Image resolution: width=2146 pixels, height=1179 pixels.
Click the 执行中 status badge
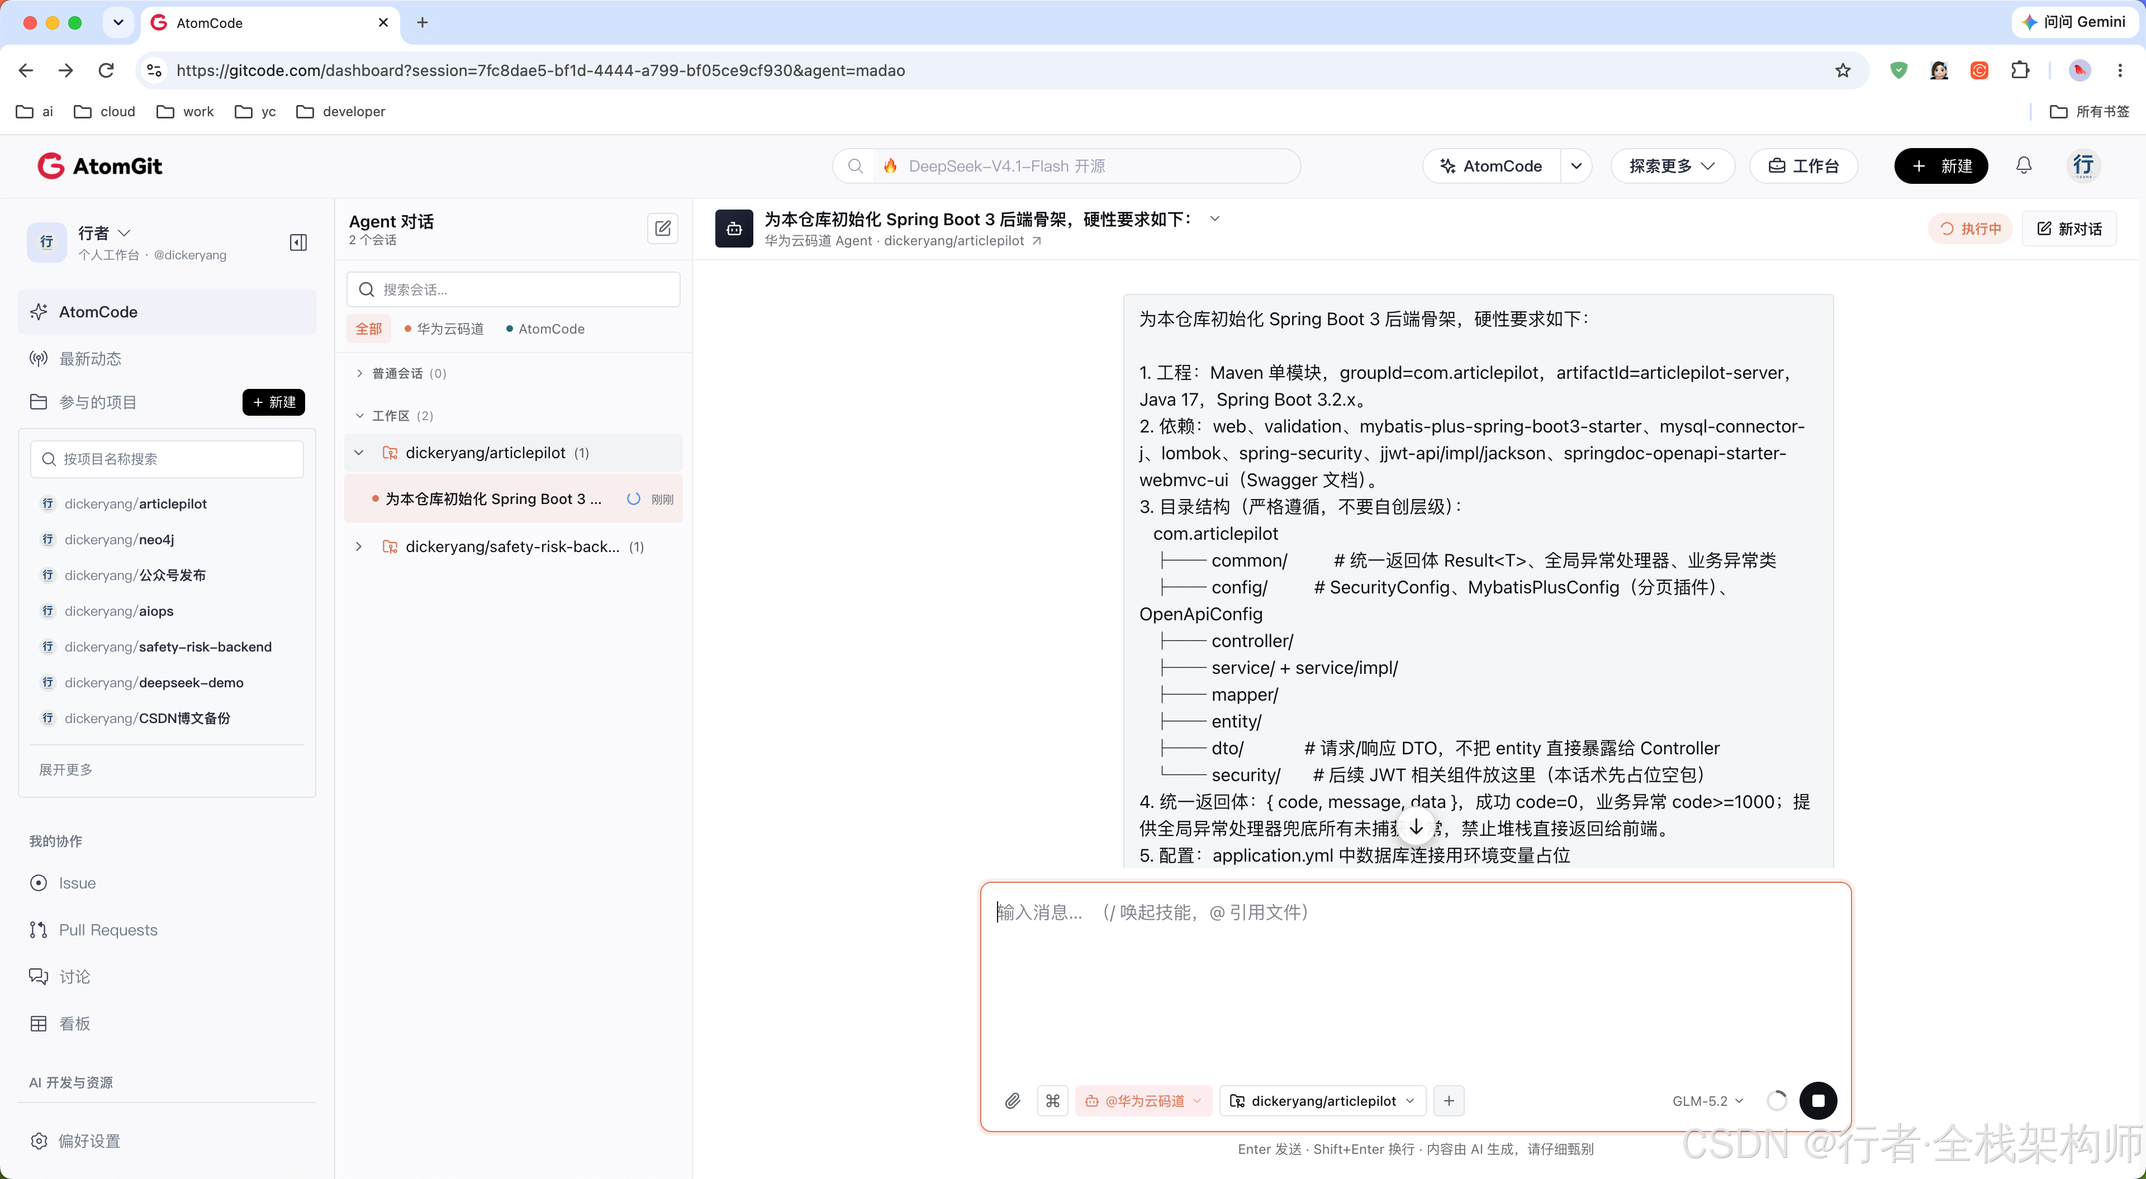1970,229
